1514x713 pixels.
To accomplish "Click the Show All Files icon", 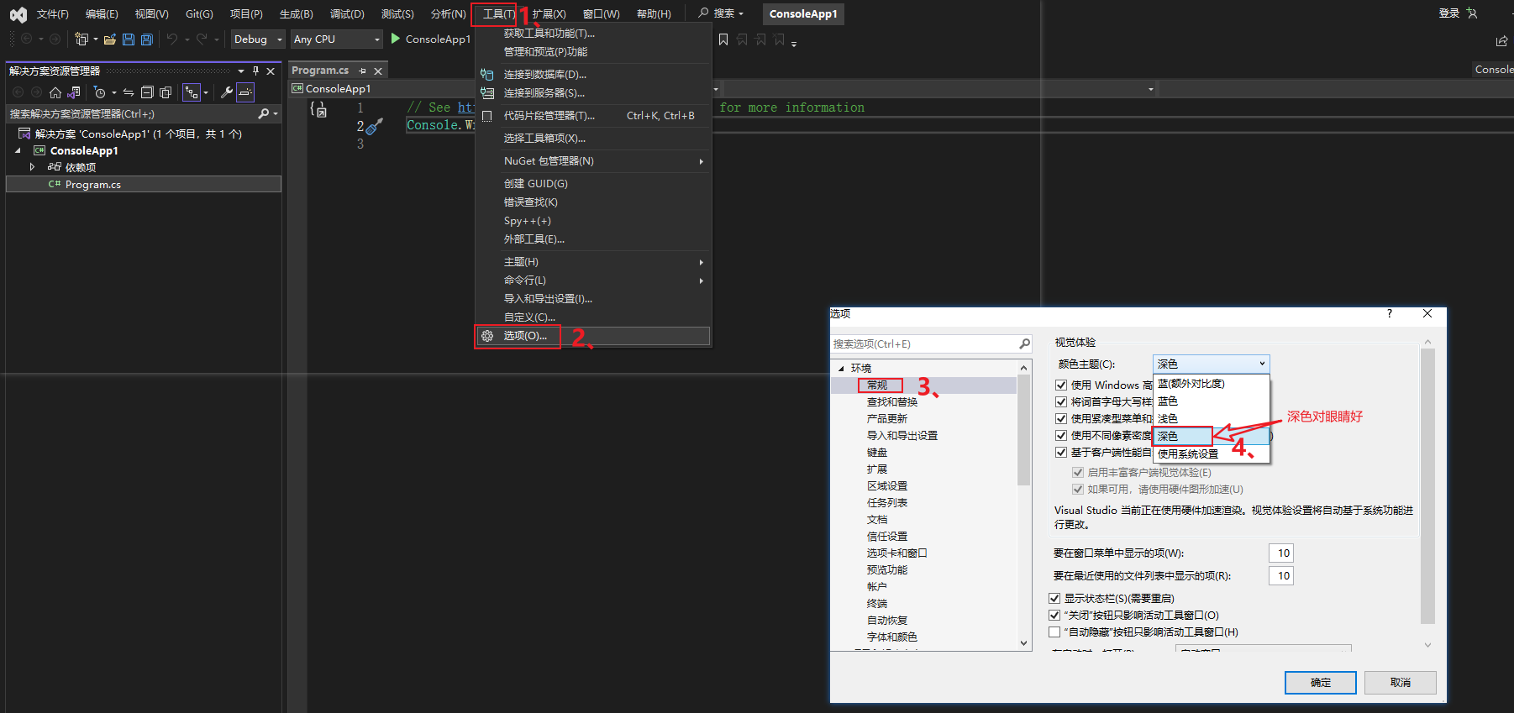I will (166, 92).
